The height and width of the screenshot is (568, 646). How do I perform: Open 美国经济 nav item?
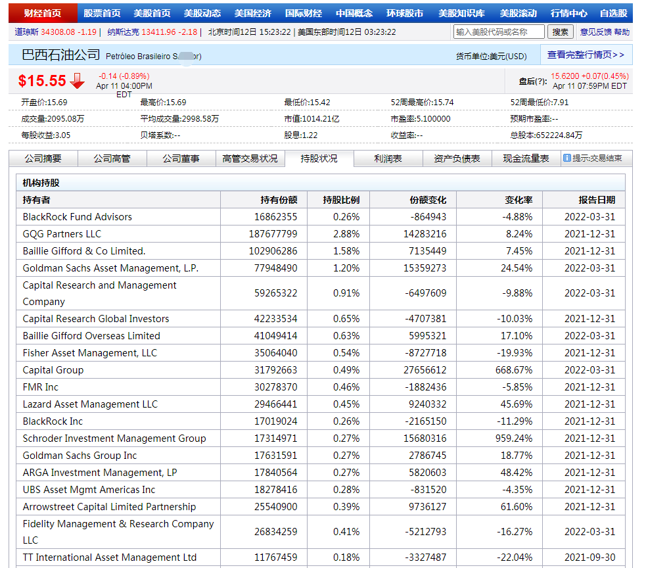[253, 13]
